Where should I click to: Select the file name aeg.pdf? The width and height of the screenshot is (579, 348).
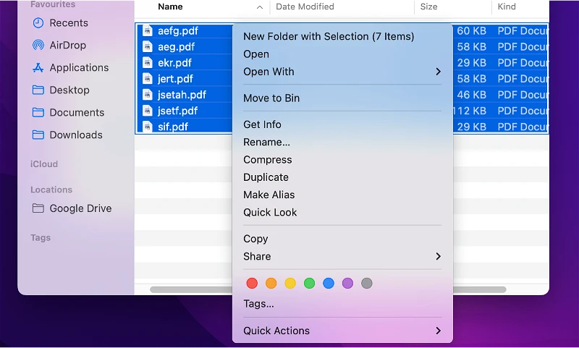(176, 47)
